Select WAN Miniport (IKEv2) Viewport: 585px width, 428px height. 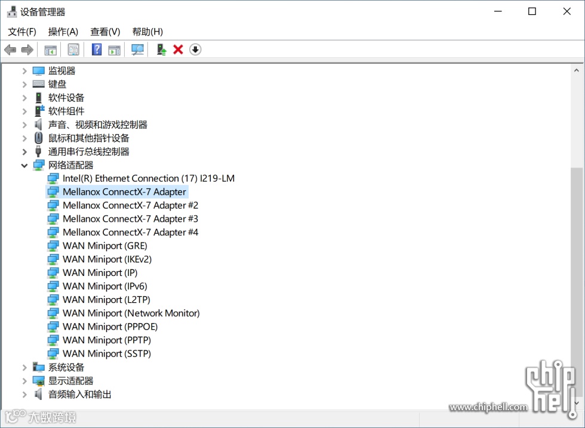[107, 259]
